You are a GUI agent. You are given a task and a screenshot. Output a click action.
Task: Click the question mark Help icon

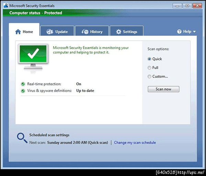coord(179,32)
